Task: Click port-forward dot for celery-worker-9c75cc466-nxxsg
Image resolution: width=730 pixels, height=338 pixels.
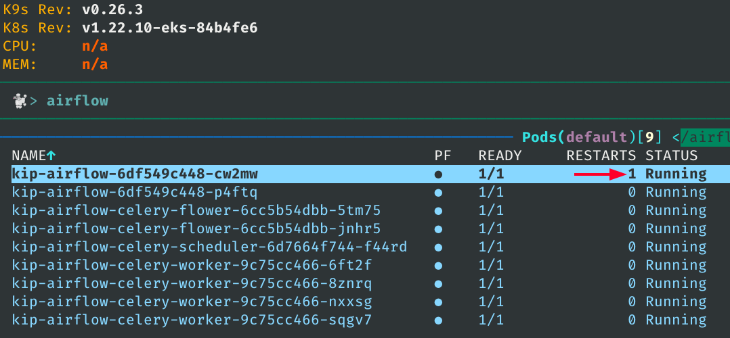Action: click(438, 302)
